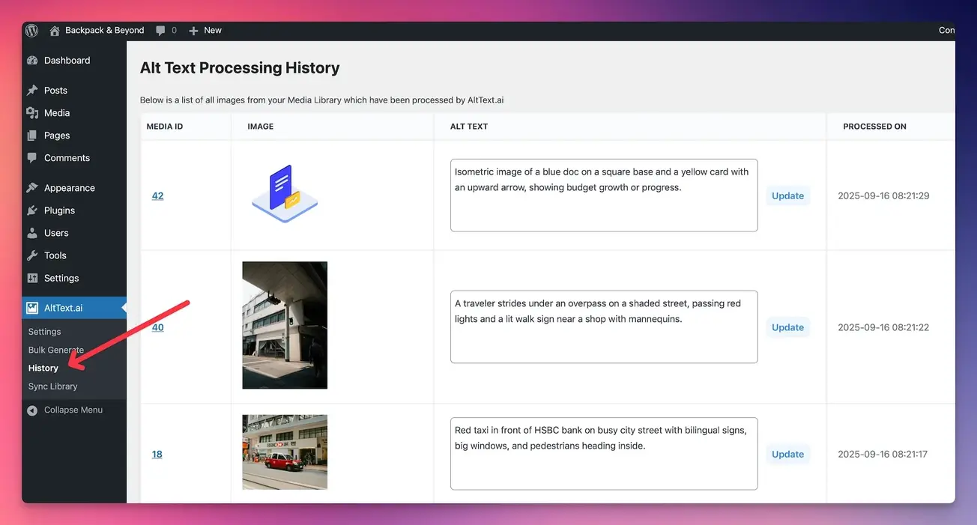Go to AltText.ai Settings submenu

coord(44,332)
